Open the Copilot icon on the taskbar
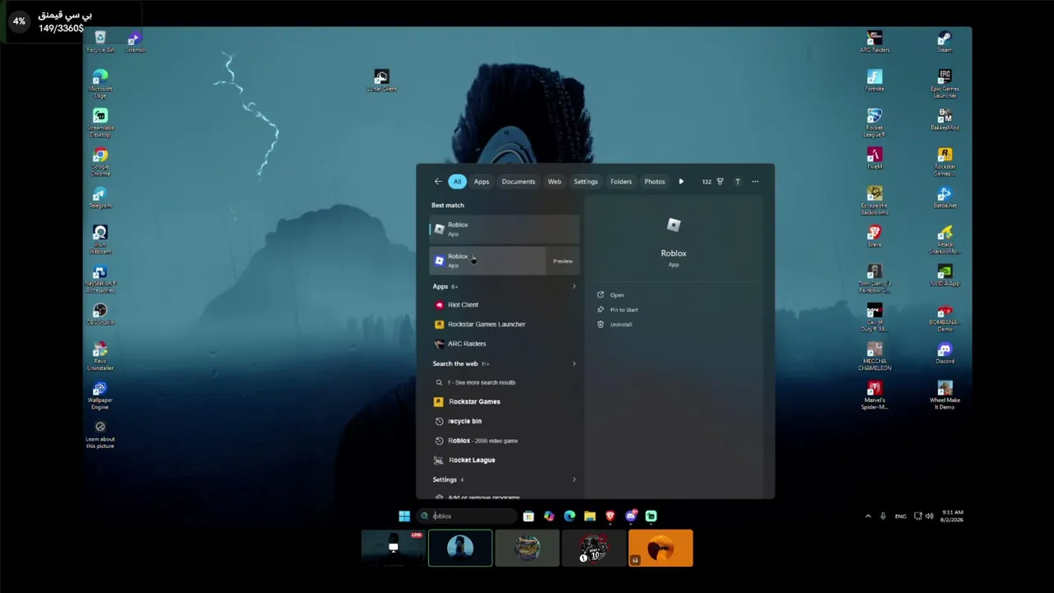Screen dimensions: 1054x593 (x=549, y=516)
